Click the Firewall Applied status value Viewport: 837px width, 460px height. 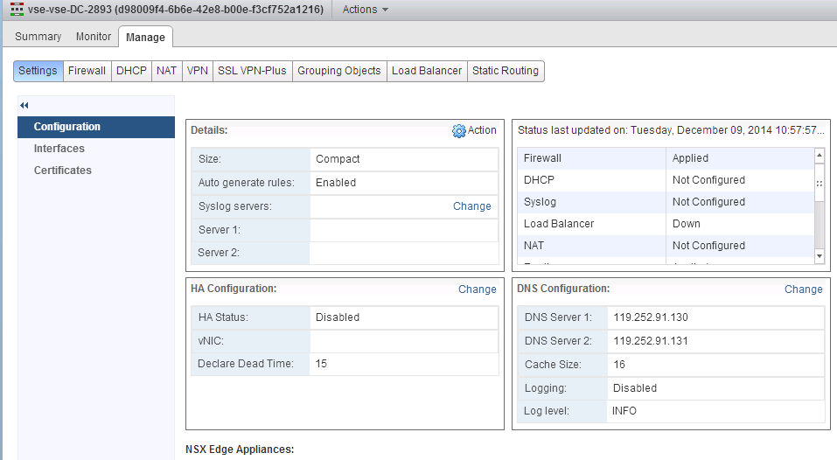pyautogui.click(x=690, y=158)
